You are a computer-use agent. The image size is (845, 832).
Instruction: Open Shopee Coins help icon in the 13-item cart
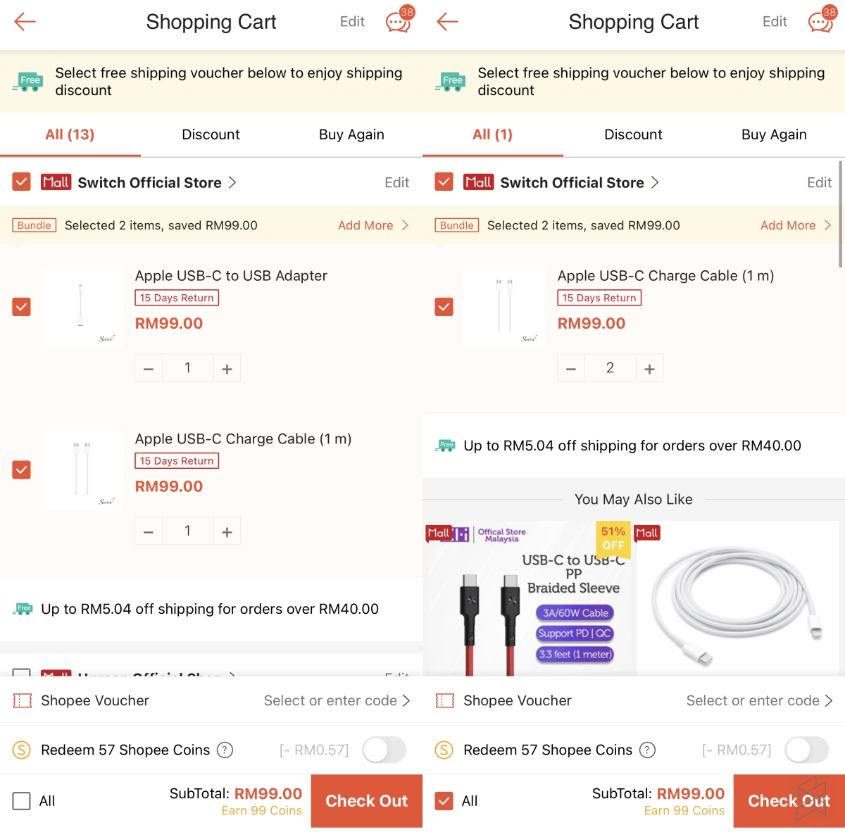point(225,750)
